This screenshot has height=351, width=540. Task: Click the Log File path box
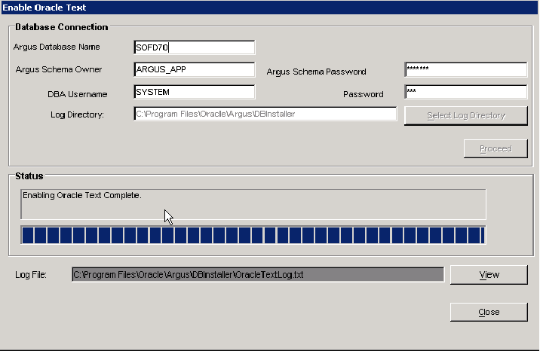pos(258,275)
